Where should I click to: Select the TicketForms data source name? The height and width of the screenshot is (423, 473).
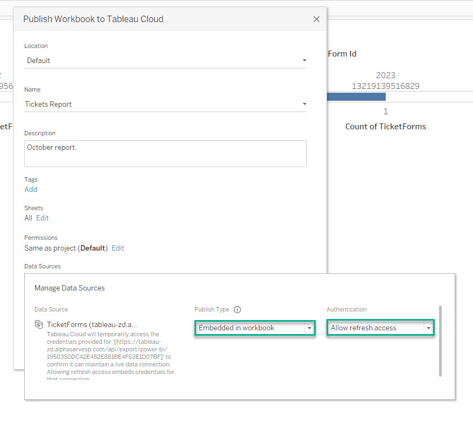[x=92, y=324]
